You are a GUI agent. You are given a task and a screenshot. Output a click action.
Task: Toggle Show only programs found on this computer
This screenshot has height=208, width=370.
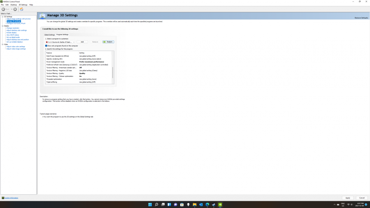pos(46,46)
